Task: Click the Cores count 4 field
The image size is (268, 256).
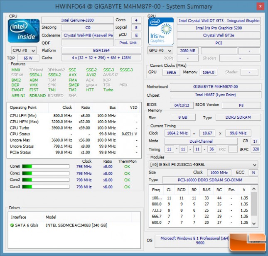Action: (x=136, y=20)
